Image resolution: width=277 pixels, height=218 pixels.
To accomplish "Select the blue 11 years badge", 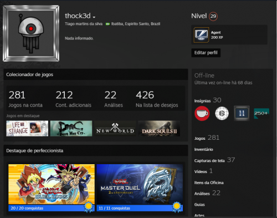I will pyautogui.click(x=242, y=113).
